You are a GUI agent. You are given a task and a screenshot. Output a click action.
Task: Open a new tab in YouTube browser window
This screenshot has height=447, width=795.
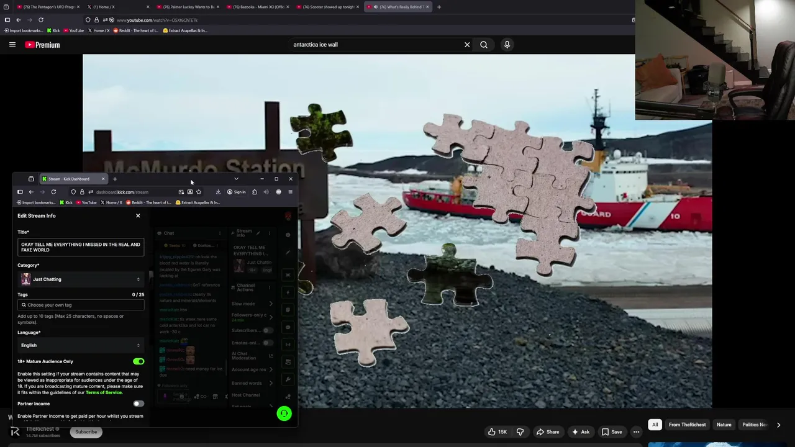pos(438,7)
